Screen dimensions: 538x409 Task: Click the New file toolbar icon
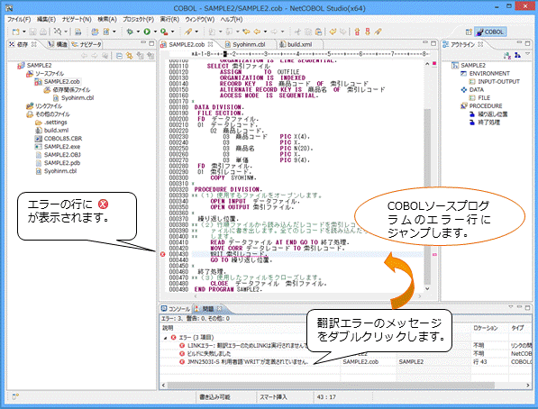pyautogui.click(x=15, y=32)
